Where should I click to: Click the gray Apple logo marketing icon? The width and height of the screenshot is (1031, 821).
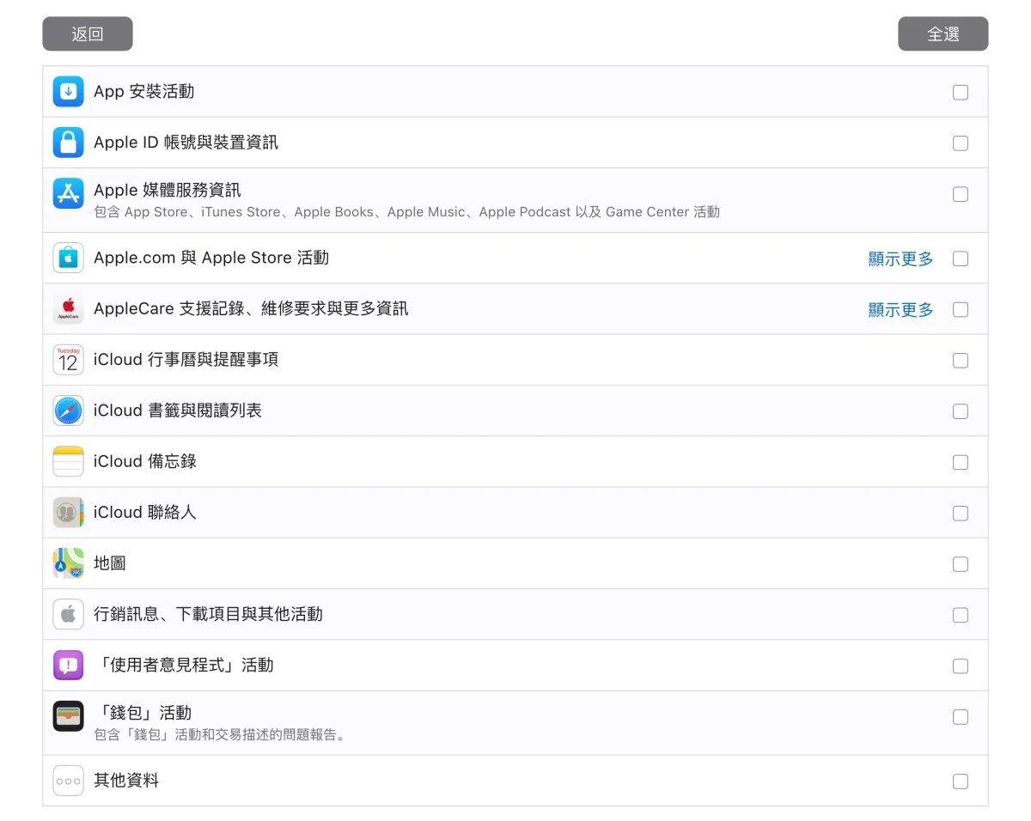coord(68,614)
